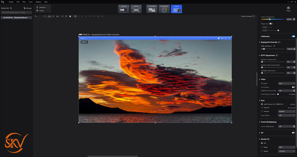Open the Frame Multiplication dropdown

[286, 126]
